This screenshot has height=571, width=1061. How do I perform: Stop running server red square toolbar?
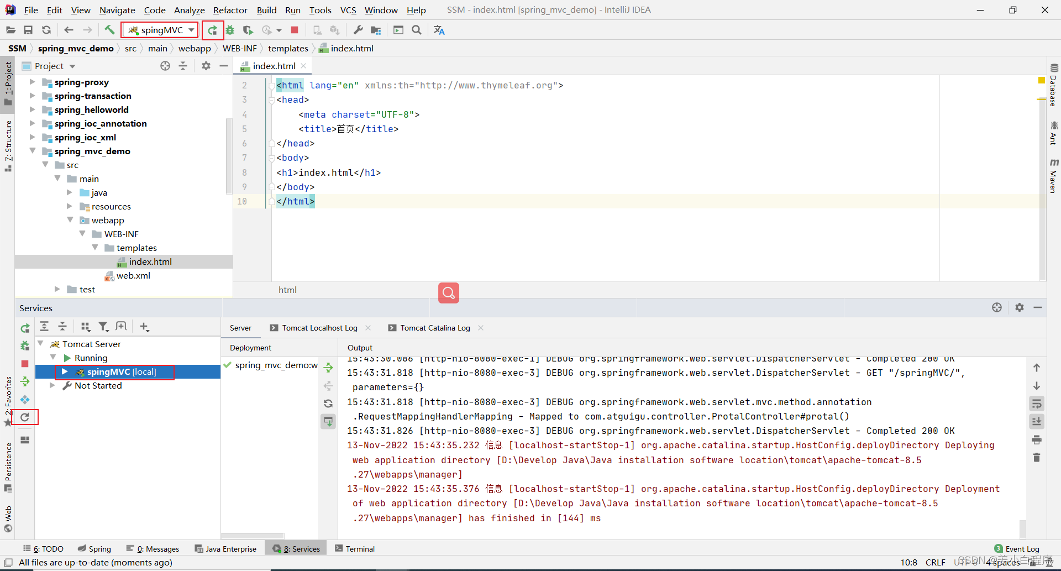click(x=295, y=30)
